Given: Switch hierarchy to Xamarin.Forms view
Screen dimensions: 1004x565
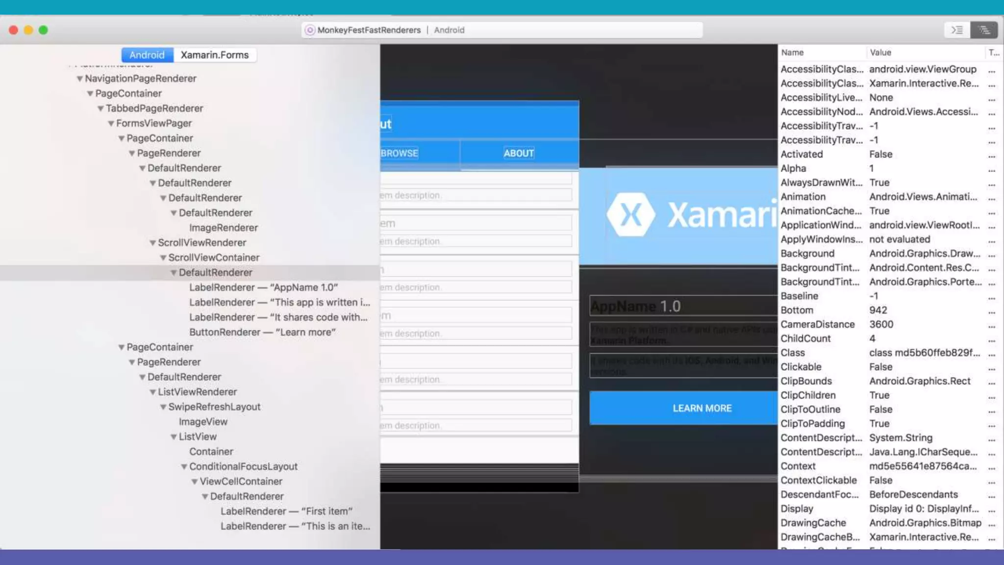Looking at the screenshot, I should pyautogui.click(x=215, y=55).
